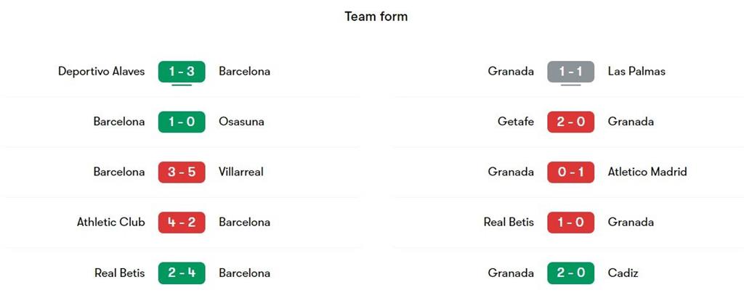This screenshot has width=744, height=295.
Task: Open the 0-1 Atletico Madrid score badge
Action: [570, 172]
